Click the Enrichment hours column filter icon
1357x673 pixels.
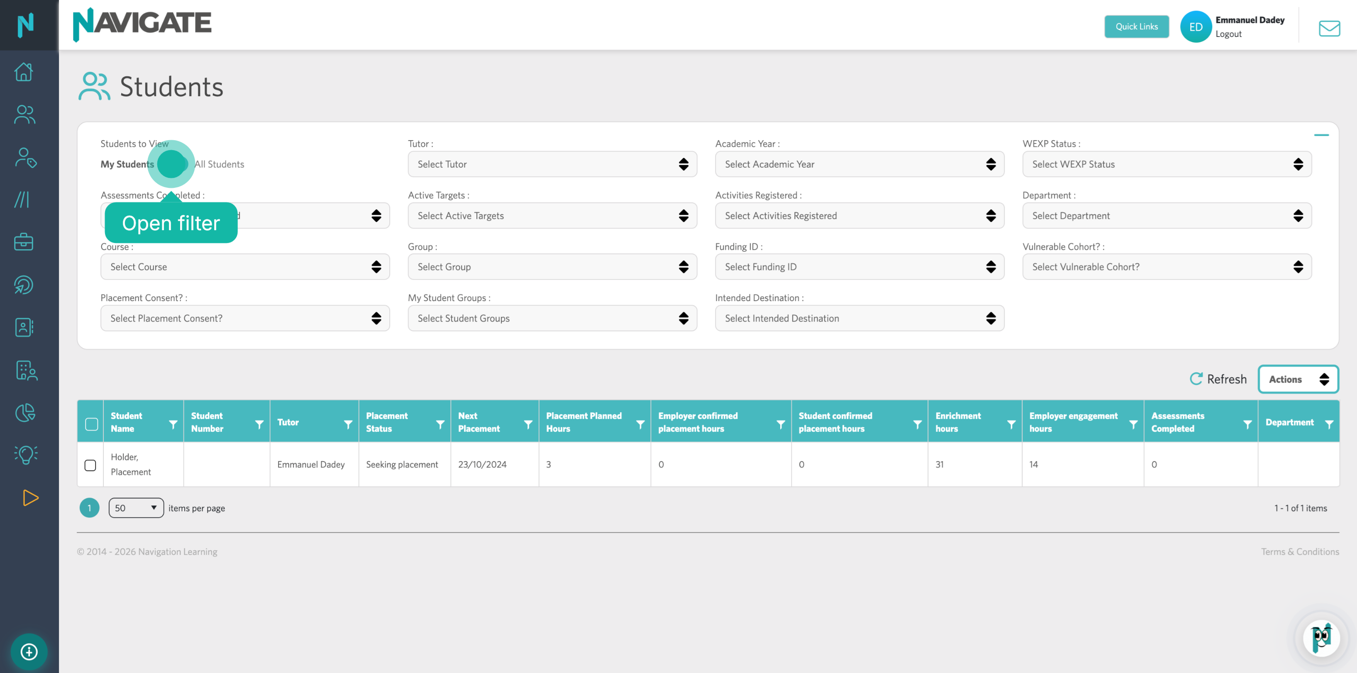[1011, 424]
